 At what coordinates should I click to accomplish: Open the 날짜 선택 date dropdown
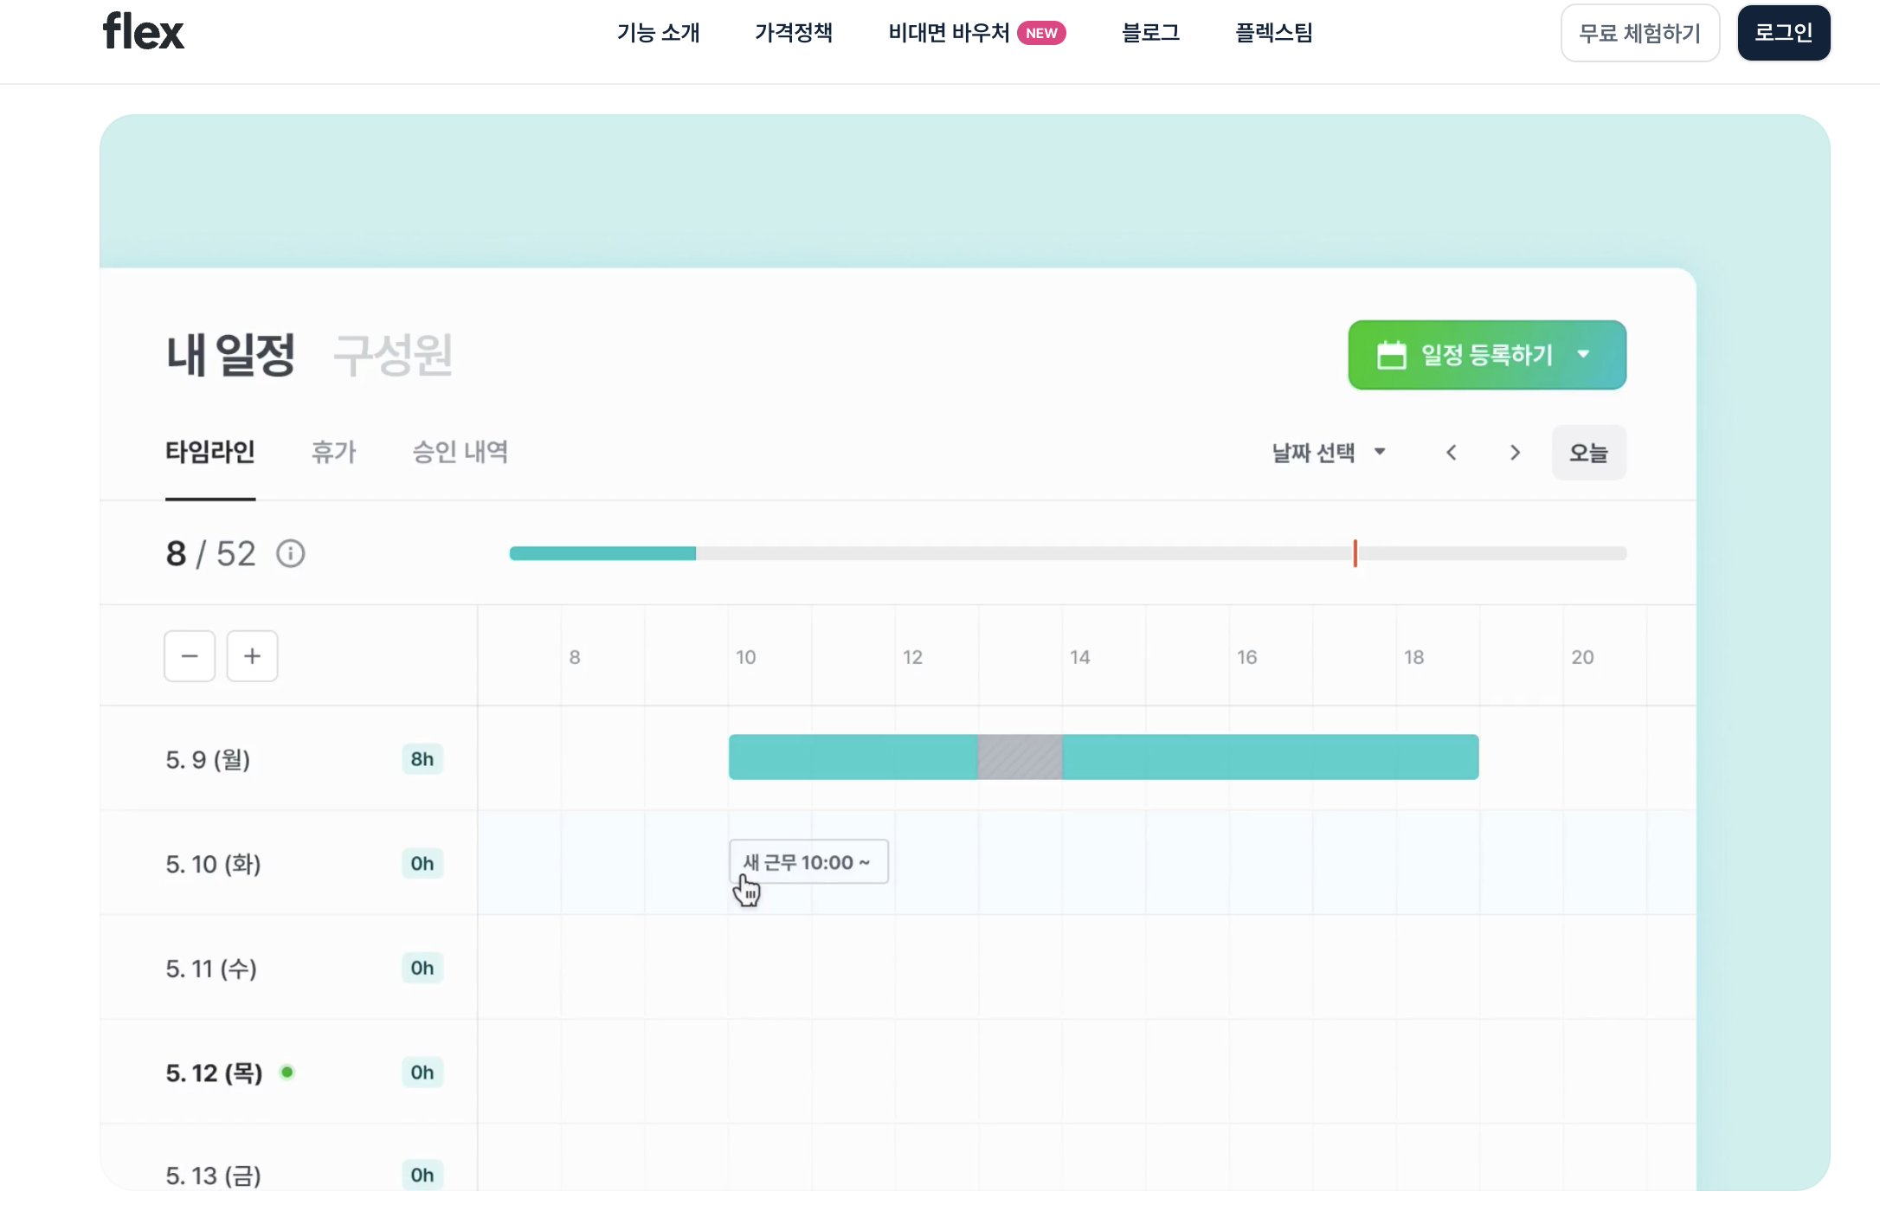point(1329,453)
